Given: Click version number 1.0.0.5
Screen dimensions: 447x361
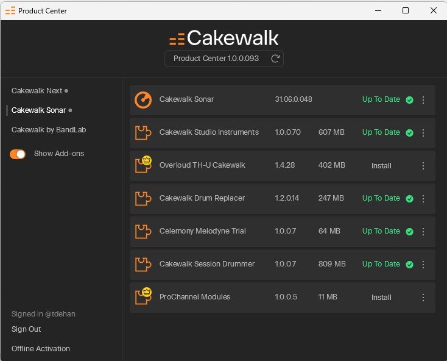Looking at the screenshot, I should pos(286,297).
